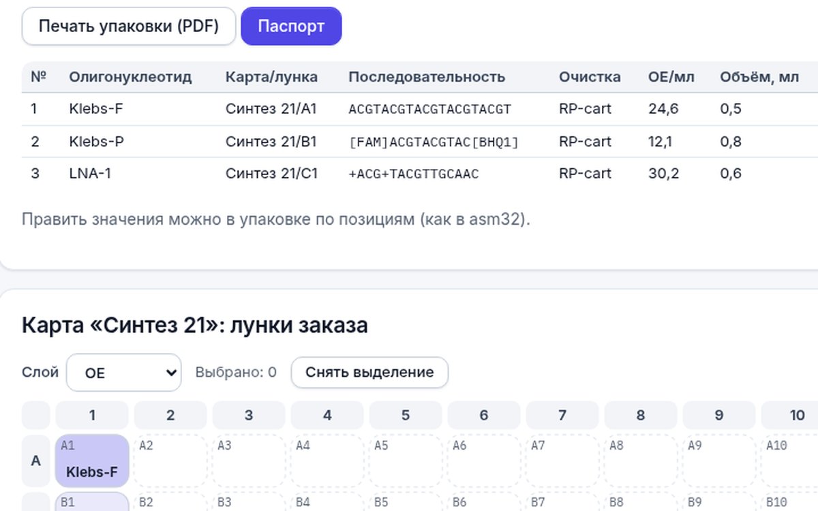Click column header 8 of the plate
The image size is (818, 511).
pyautogui.click(x=641, y=415)
